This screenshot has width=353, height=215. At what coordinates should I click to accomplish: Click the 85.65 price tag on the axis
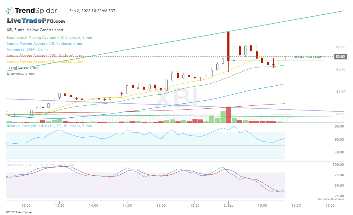341,56
